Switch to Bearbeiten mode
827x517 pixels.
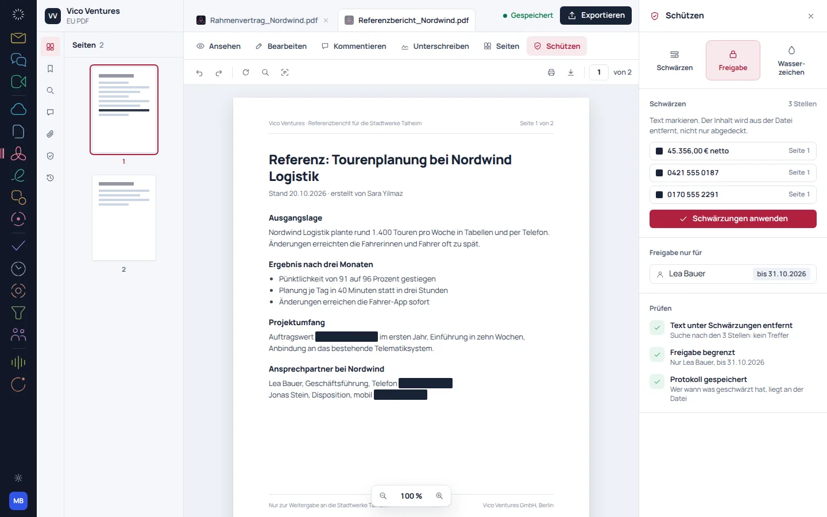281,46
